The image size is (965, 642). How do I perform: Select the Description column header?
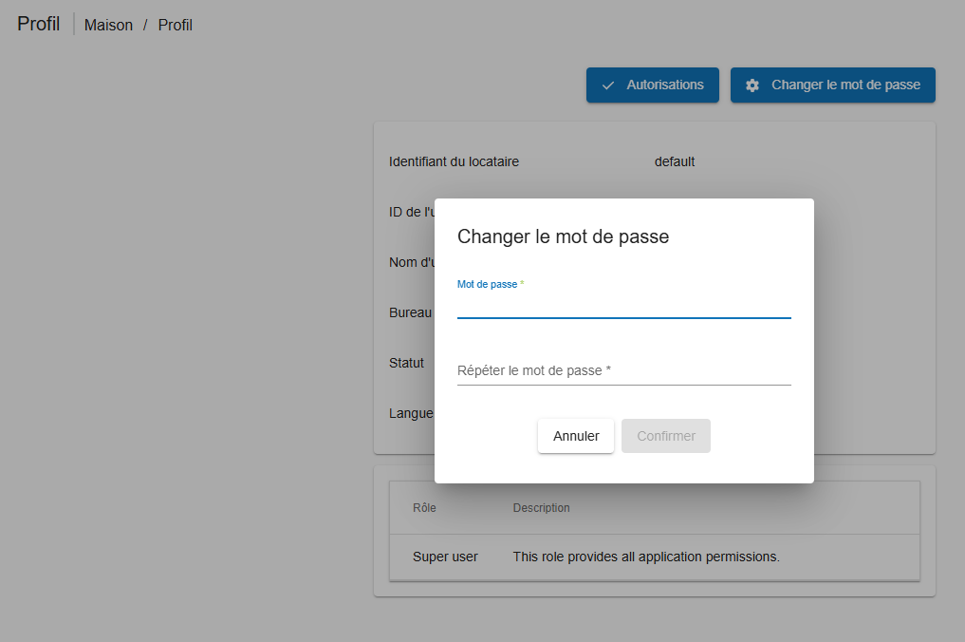[x=541, y=508]
